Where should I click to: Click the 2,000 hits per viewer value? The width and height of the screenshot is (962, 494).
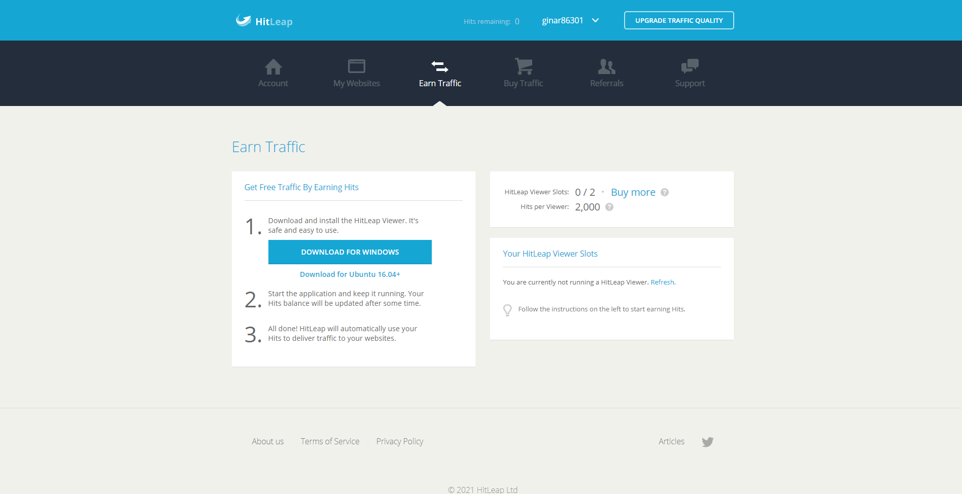point(588,207)
